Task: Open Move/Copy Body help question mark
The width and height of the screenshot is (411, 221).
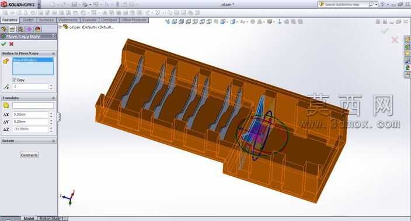Action: 54,36
